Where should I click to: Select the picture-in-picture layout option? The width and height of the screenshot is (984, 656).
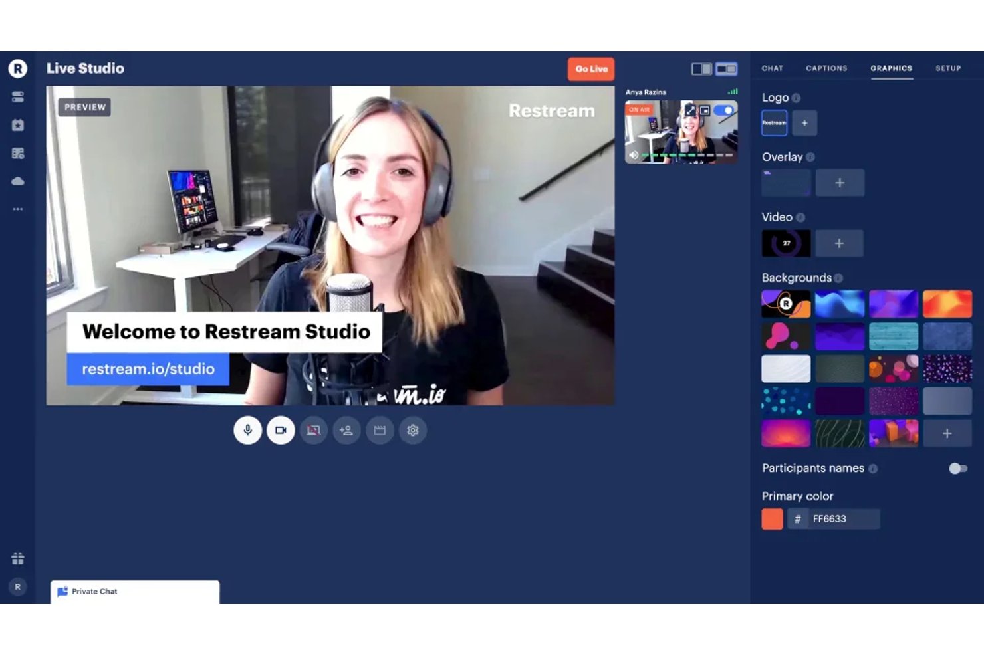click(727, 69)
